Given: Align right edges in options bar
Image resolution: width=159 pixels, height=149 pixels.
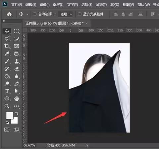Looking at the screenshot, I should tap(131, 14).
